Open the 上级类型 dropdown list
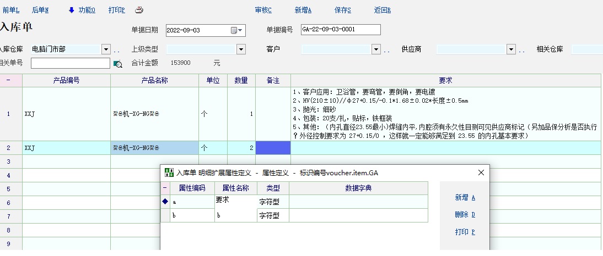Image resolution: width=603 pixels, height=256 pixels. coord(241,49)
